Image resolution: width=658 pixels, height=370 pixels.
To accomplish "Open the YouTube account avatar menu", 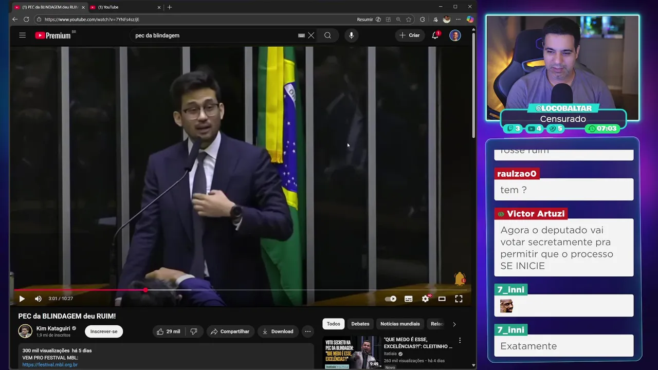I will click(455, 35).
